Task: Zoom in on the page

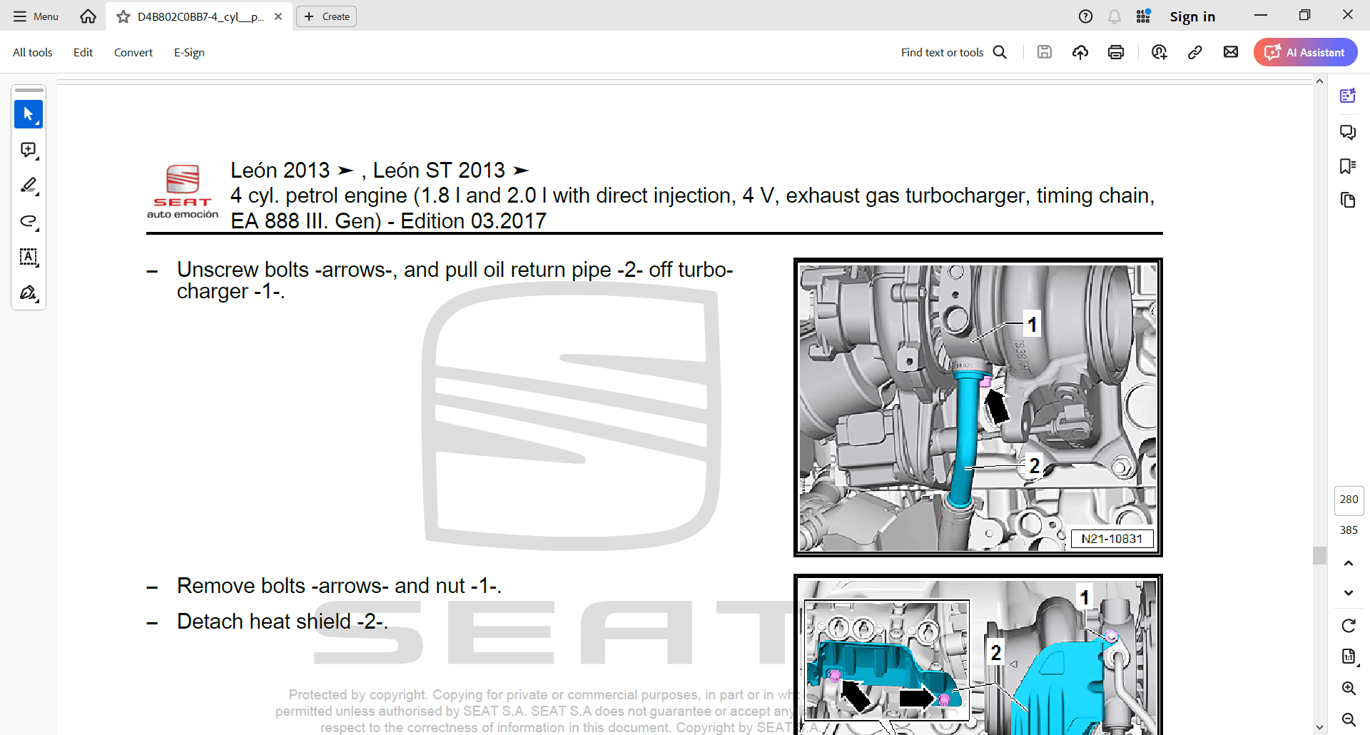Action: click(x=1348, y=688)
